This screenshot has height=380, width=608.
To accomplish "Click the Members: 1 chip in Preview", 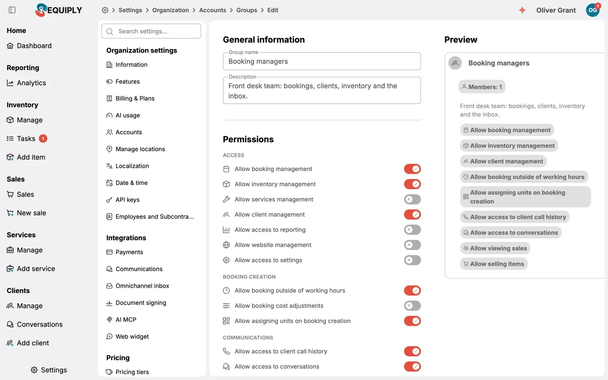I will (482, 87).
